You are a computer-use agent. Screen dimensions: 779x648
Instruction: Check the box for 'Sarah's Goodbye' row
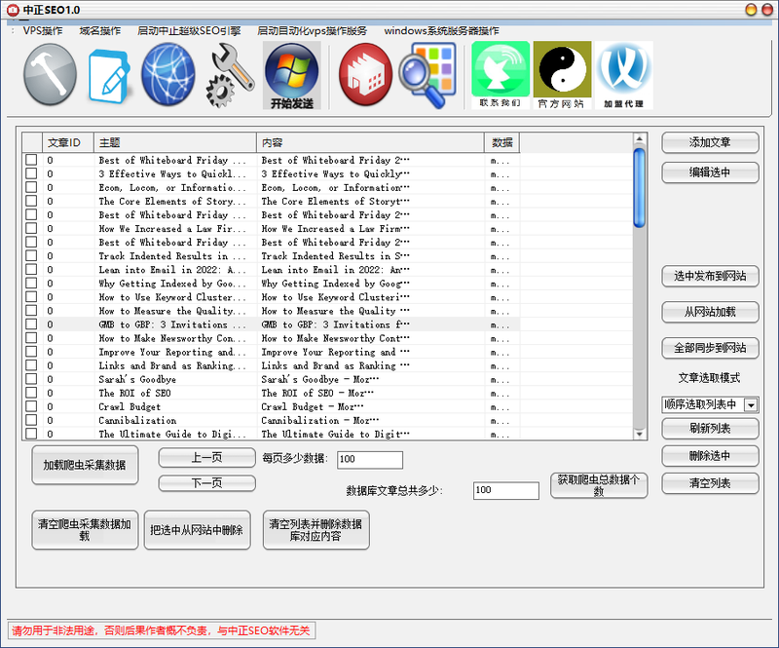(31, 379)
